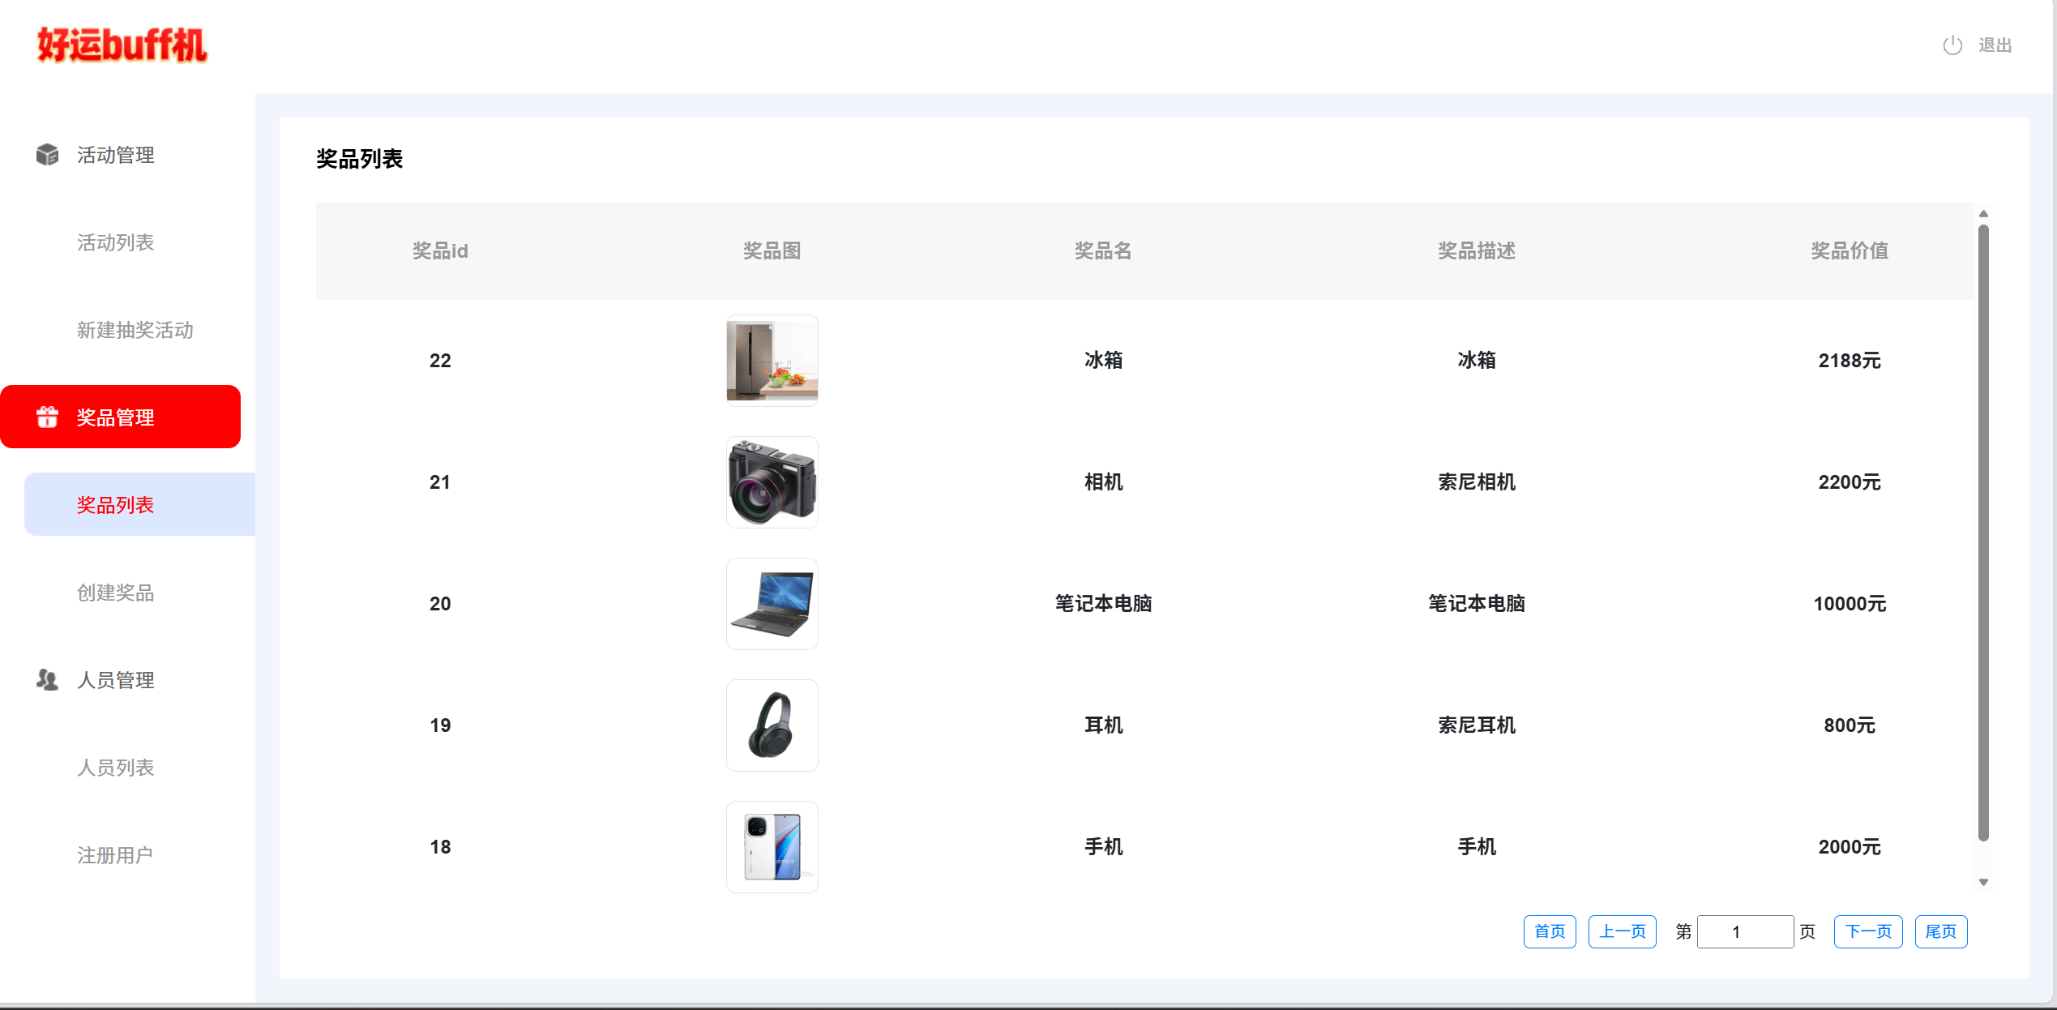Click the gift icon in 奖品管理

pos(48,417)
